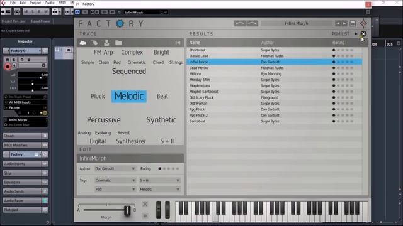Select the folder filter icon in Trace

point(118,43)
